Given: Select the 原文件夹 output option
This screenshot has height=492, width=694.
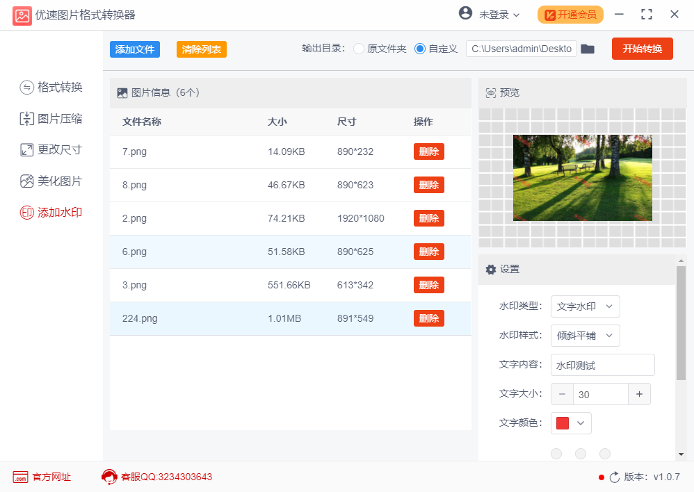Looking at the screenshot, I should [359, 49].
